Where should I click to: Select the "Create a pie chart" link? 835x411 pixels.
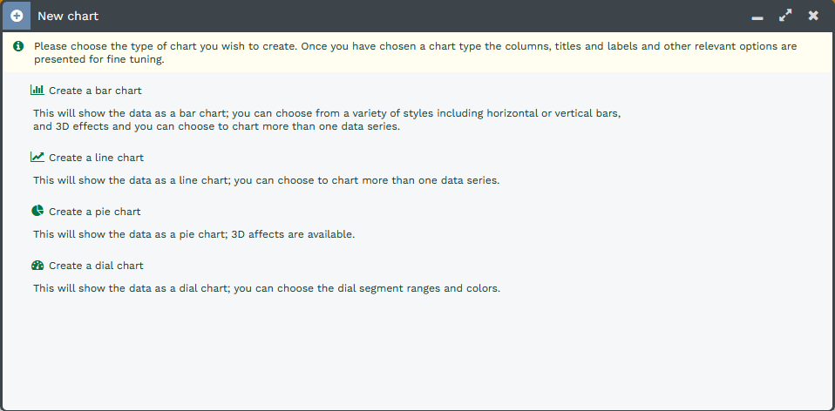click(x=94, y=212)
